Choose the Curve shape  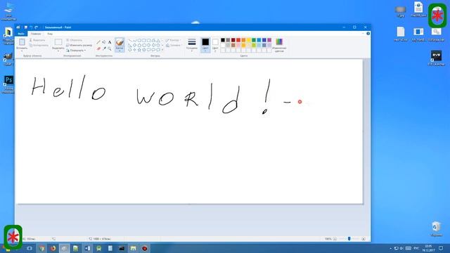(x=135, y=41)
